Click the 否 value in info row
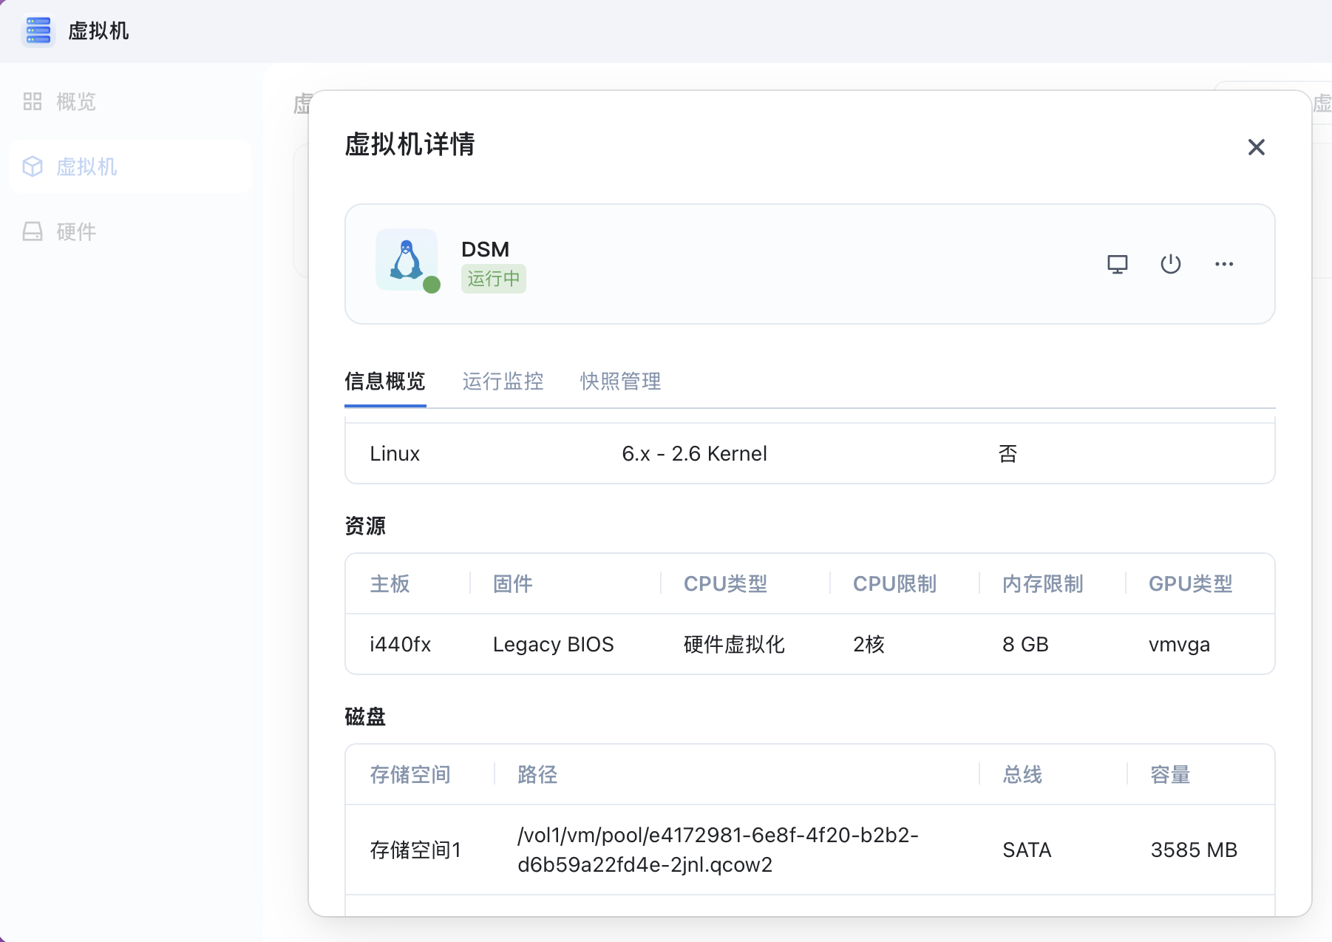 click(1008, 454)
